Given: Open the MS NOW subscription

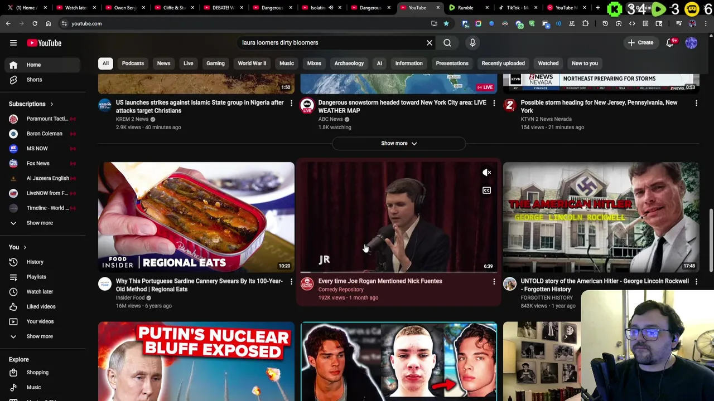Looking at the screenshot, I should coord(43,148).
